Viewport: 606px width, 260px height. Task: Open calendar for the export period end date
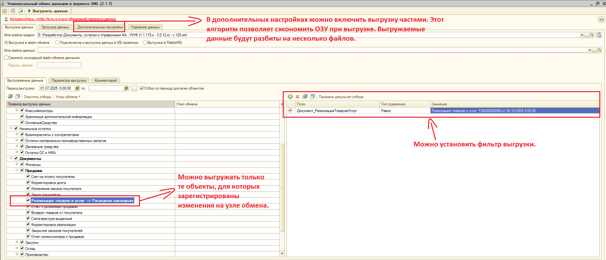click(126, 88)
